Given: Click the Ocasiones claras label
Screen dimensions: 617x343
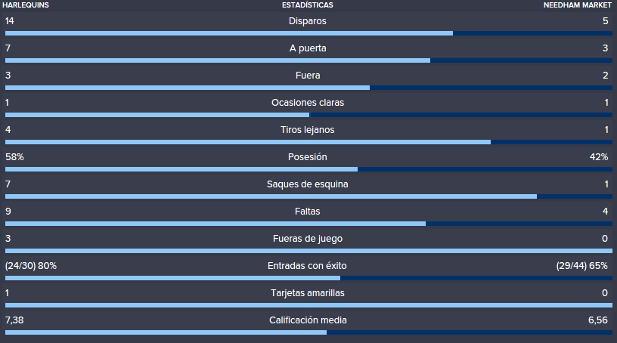Looking at the screenshot, I should coord(308,103).
